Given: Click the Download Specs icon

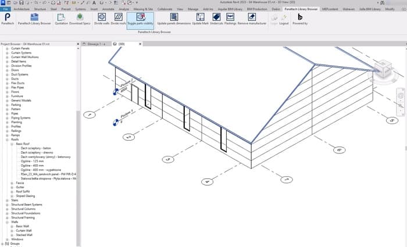Looking at the screenshot, I should pyautogui.click(x=80, y=17).
